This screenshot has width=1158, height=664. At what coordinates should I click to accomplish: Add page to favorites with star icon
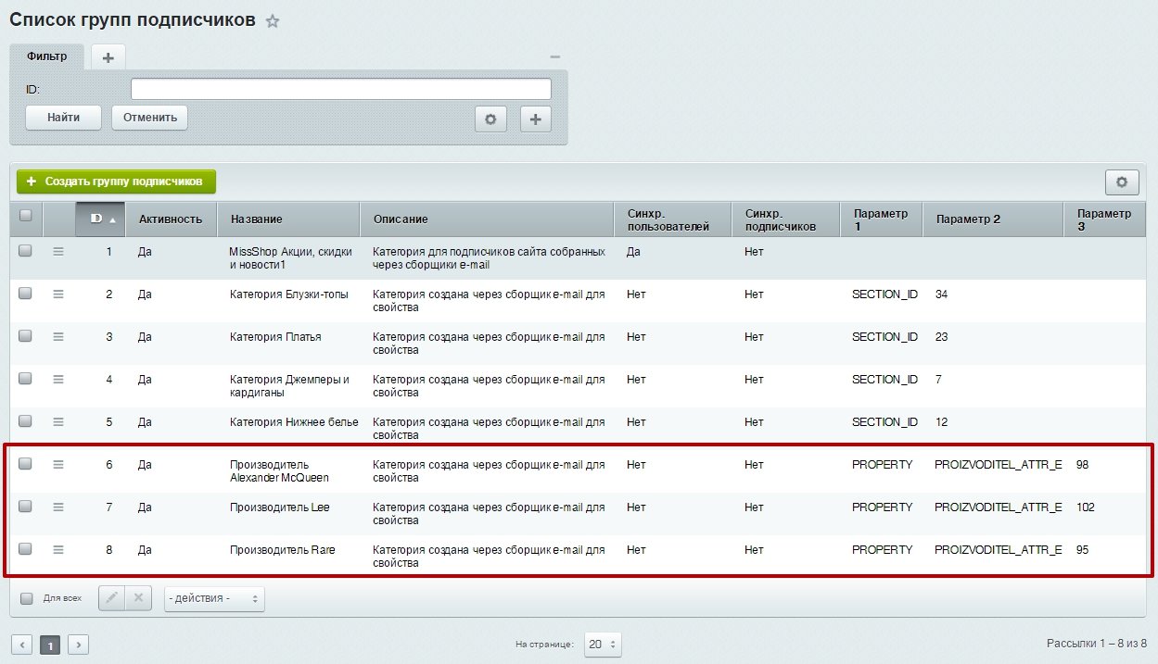273,21
